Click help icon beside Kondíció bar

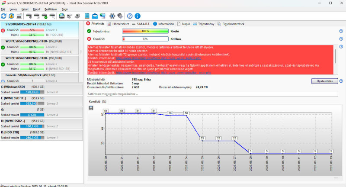tap(341, 39)
